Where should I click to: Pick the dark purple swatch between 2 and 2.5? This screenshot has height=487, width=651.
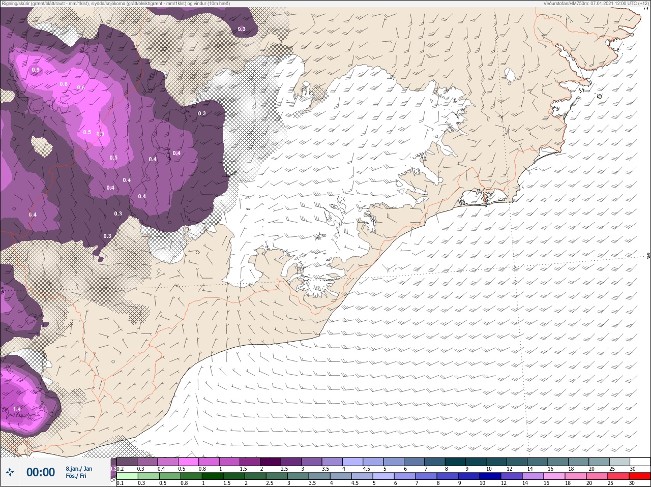tap(271, 462)
